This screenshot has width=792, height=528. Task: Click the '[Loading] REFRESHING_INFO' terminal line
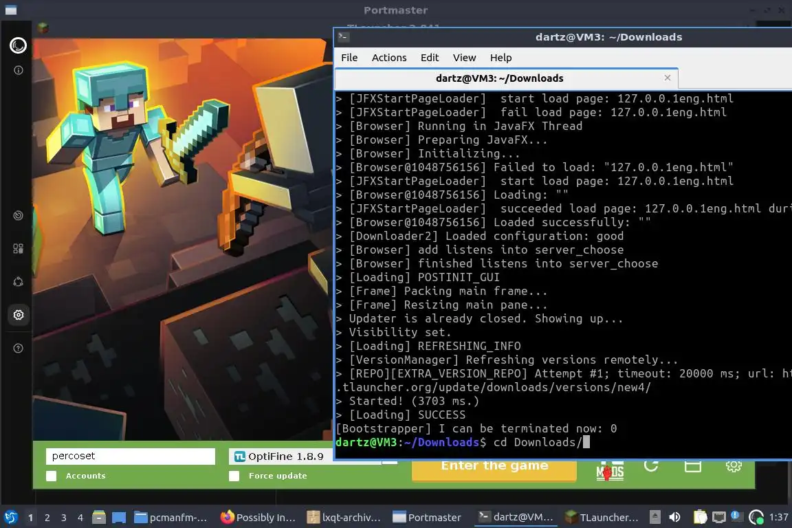(x=428, y=346)
